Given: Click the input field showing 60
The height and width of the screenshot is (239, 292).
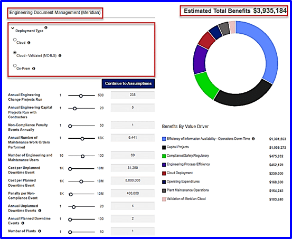Looking at the screenshot, I should 133,155.
